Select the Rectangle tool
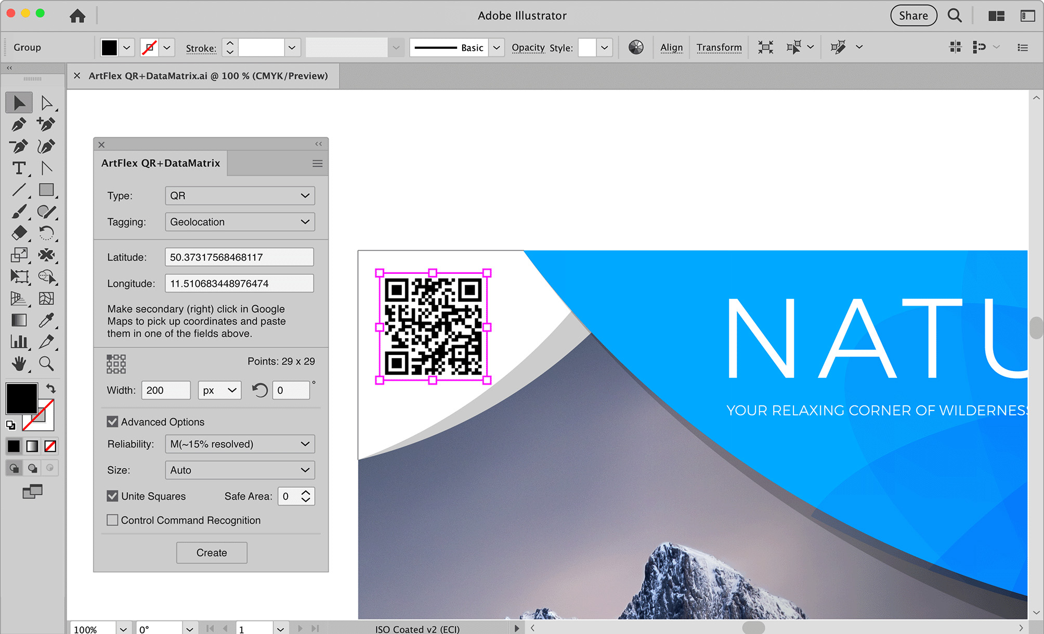Viewport: 1044px width, 634px height. click(46, 190)
